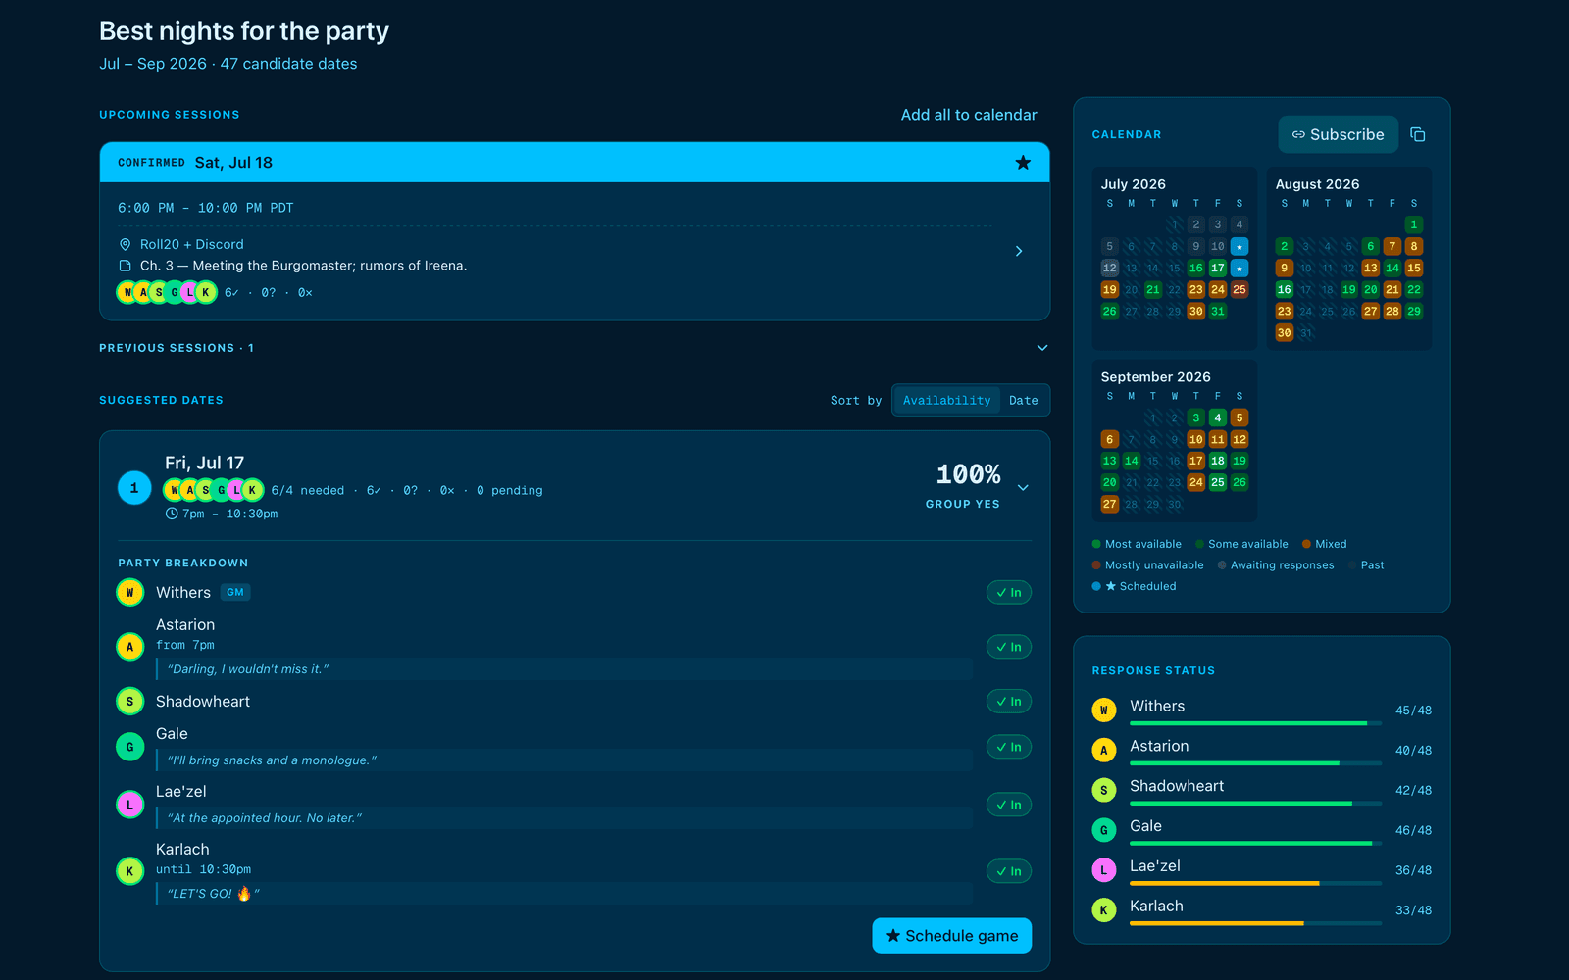Viewport: 1569px width, 980px height.
Task: Click the clock icon next to 7pm – 10:30pm
Action: point(172,514)
